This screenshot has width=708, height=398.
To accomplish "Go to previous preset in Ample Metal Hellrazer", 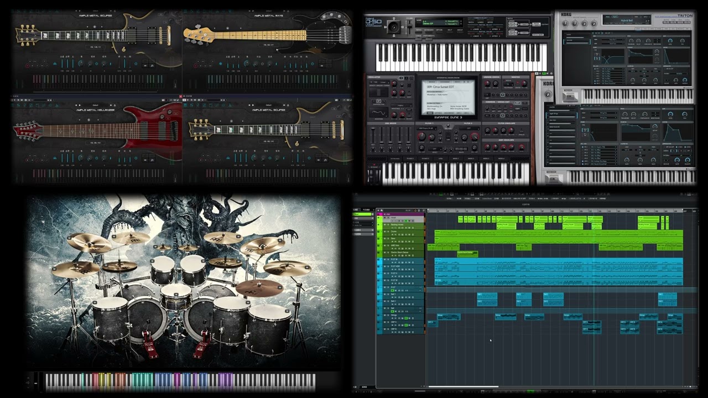I will click(76, 105).
